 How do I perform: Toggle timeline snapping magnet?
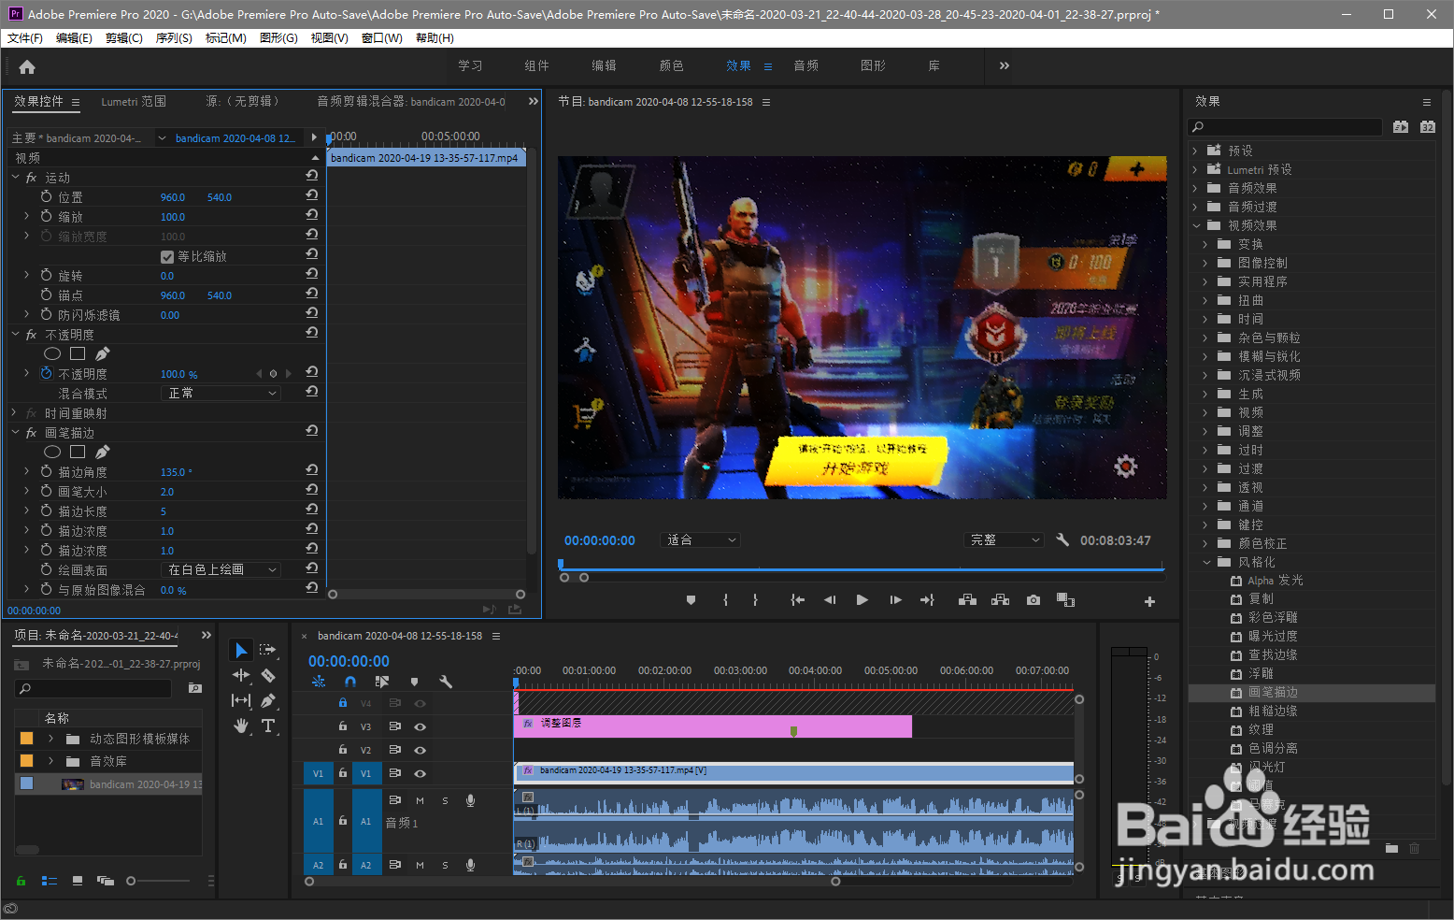pos(350,682)
